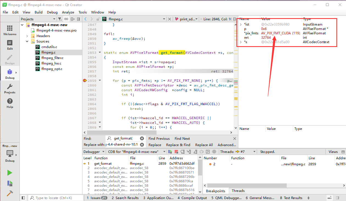The height and width of the screenshot is (201, 346).
Task: Click the filter tree icon in Projects panel
Action: click(60, 19)
